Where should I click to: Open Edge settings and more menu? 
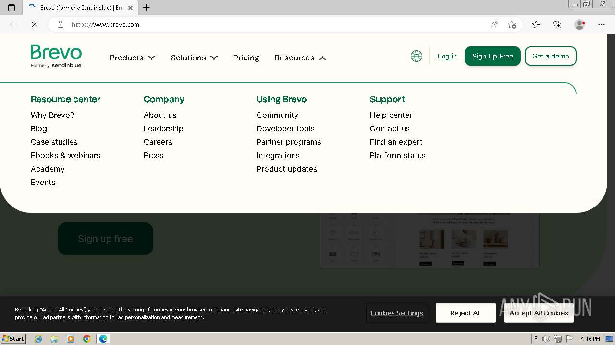point(602,24)
